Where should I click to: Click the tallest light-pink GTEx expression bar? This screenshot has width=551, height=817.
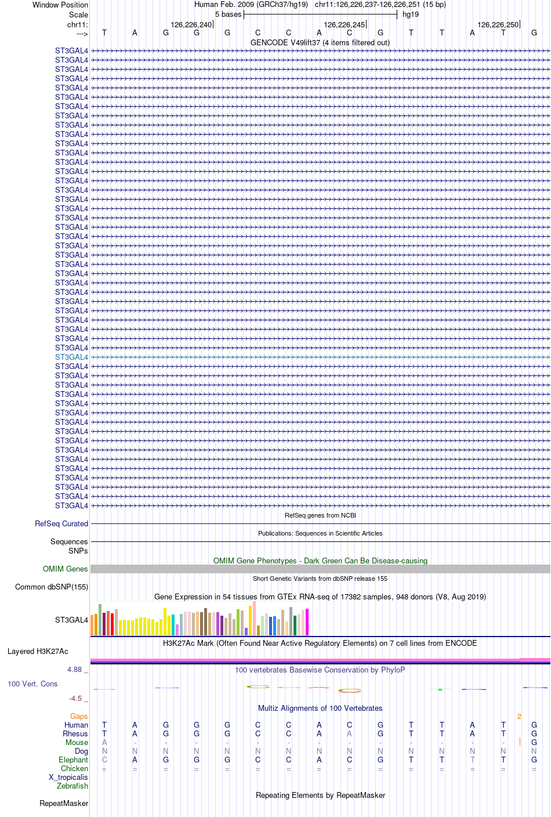(x=254, y=618)
